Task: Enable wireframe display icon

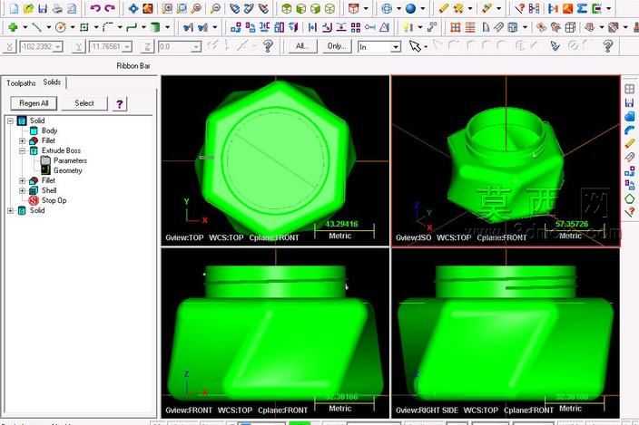Action: click(387, 8)
